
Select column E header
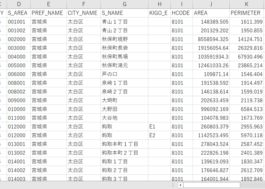[x=48, y=4]
